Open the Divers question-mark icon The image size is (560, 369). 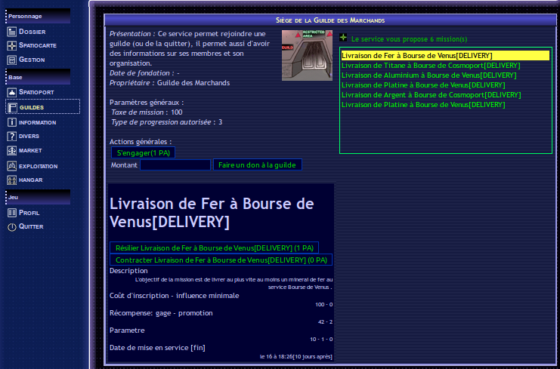[12, 136]
